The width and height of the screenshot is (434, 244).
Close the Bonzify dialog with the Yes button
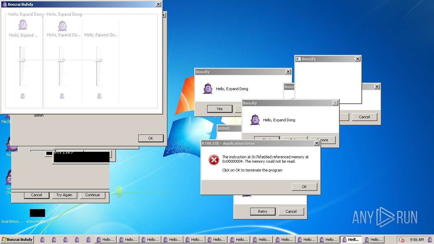click(x=288, y=72)
